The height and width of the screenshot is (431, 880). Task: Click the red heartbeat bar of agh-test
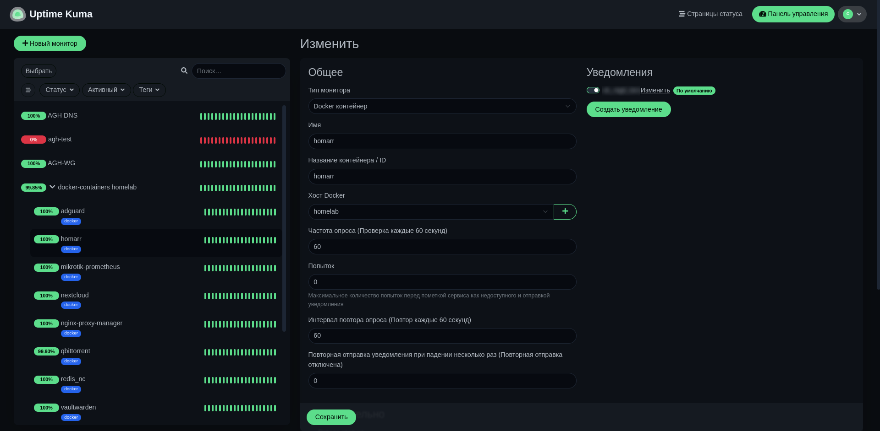pyautogui.click(x=238, y=140)
